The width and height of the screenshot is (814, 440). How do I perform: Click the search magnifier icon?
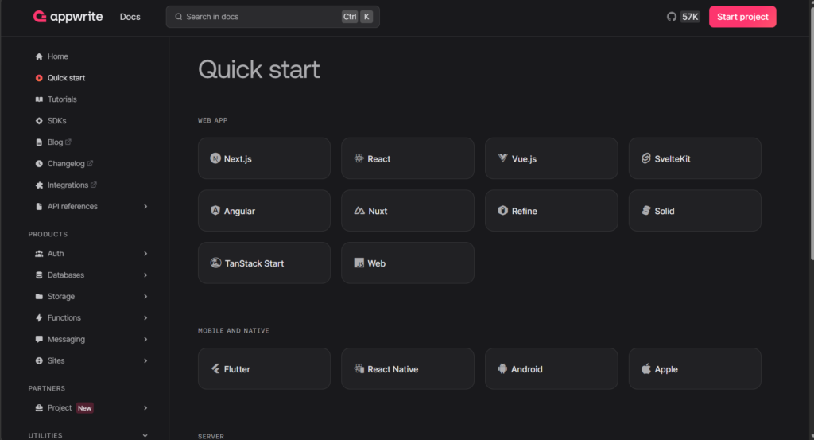click(x=179, y=17)
